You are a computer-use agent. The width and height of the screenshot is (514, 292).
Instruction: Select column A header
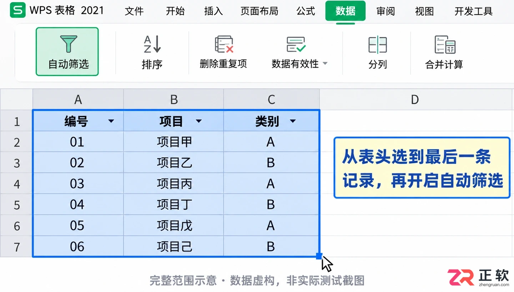pos(78,99)
